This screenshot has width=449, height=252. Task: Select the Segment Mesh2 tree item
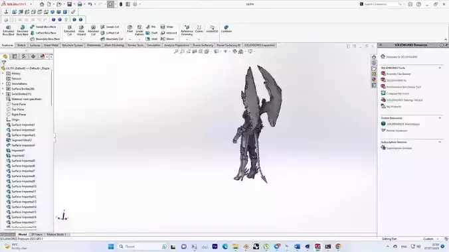pyautogui.click(x=21, y=140)
